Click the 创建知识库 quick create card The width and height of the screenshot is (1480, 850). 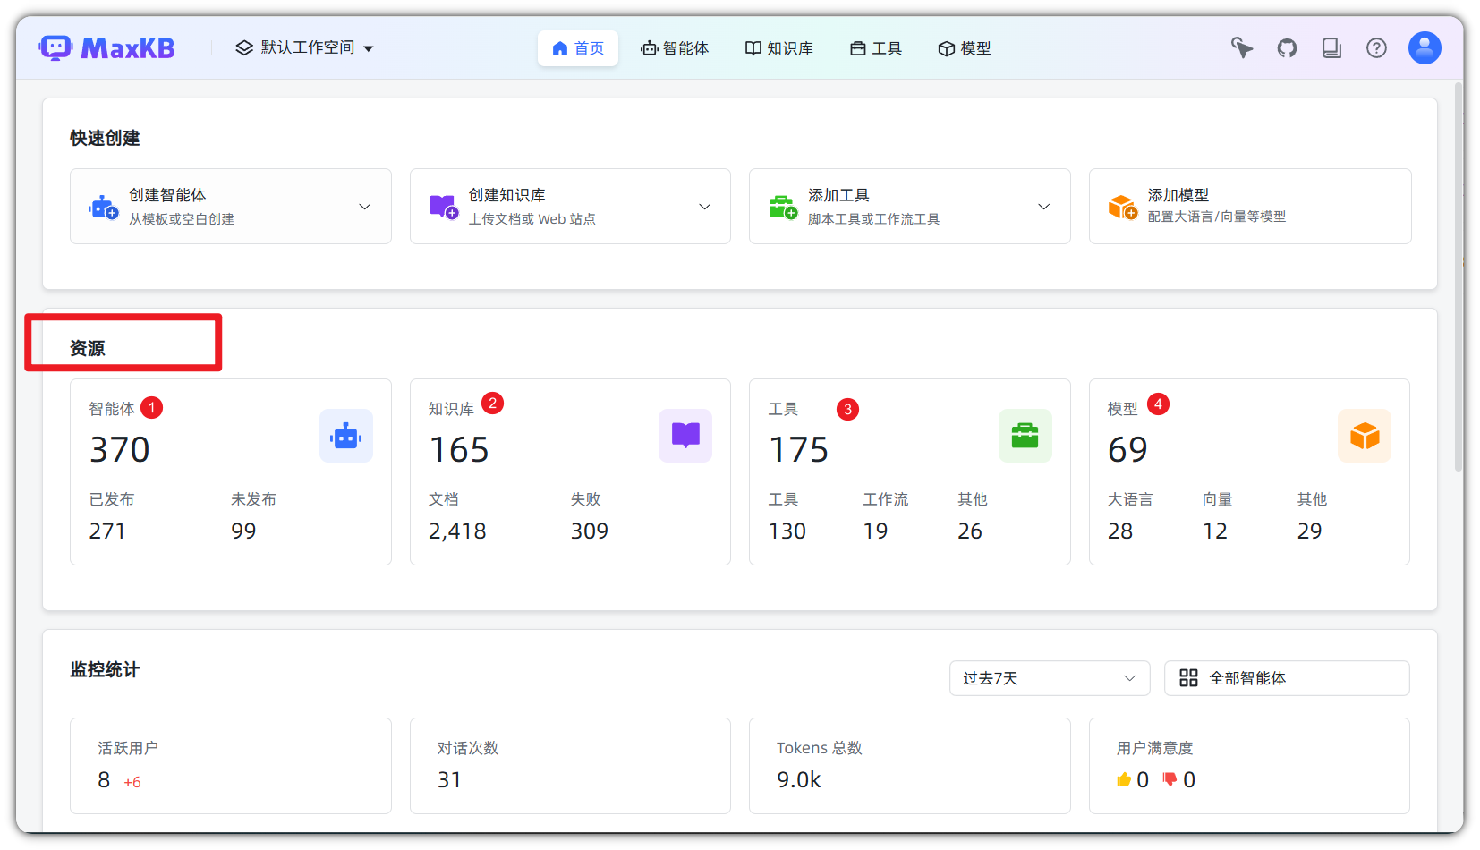pyautogui.click(x=570, y=206)
